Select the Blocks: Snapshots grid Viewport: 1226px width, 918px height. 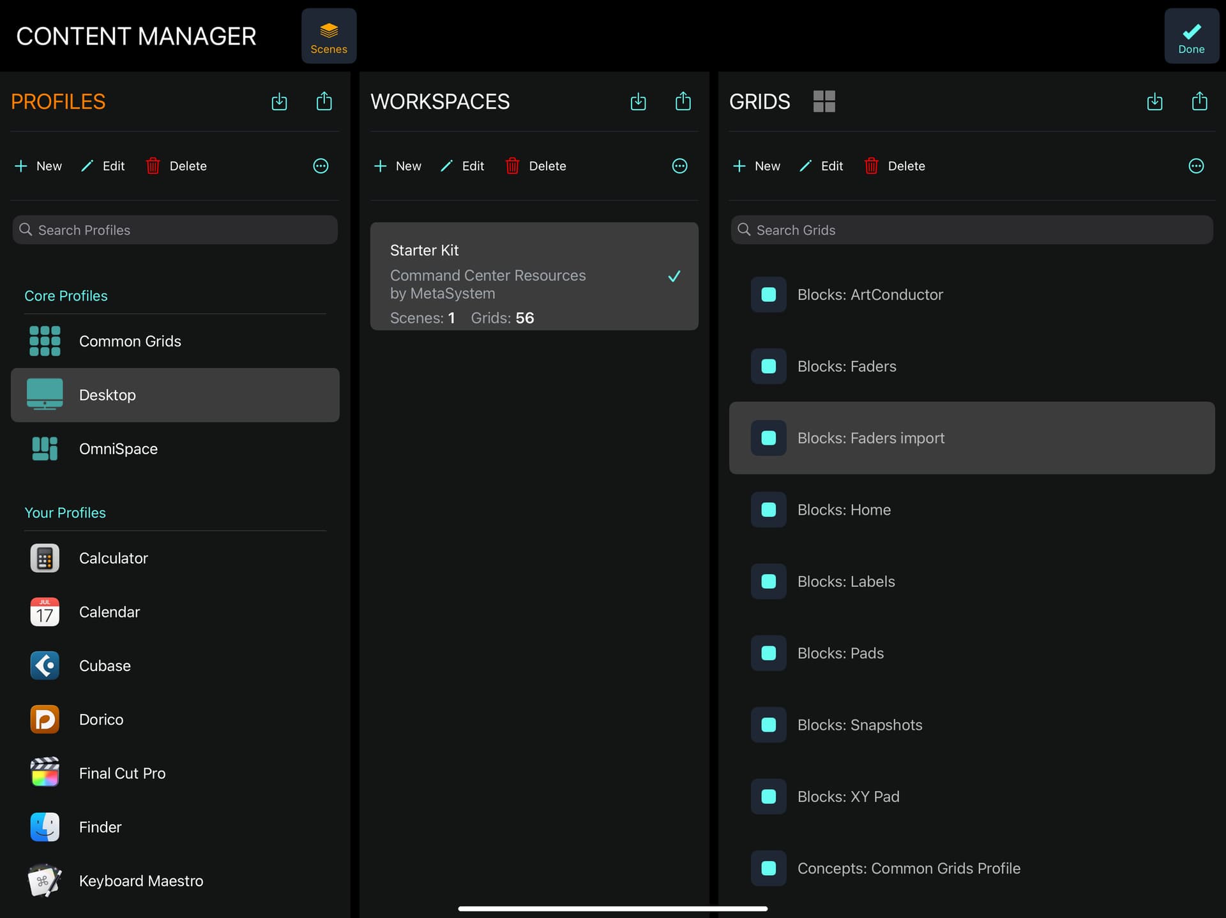coord(859,725)
